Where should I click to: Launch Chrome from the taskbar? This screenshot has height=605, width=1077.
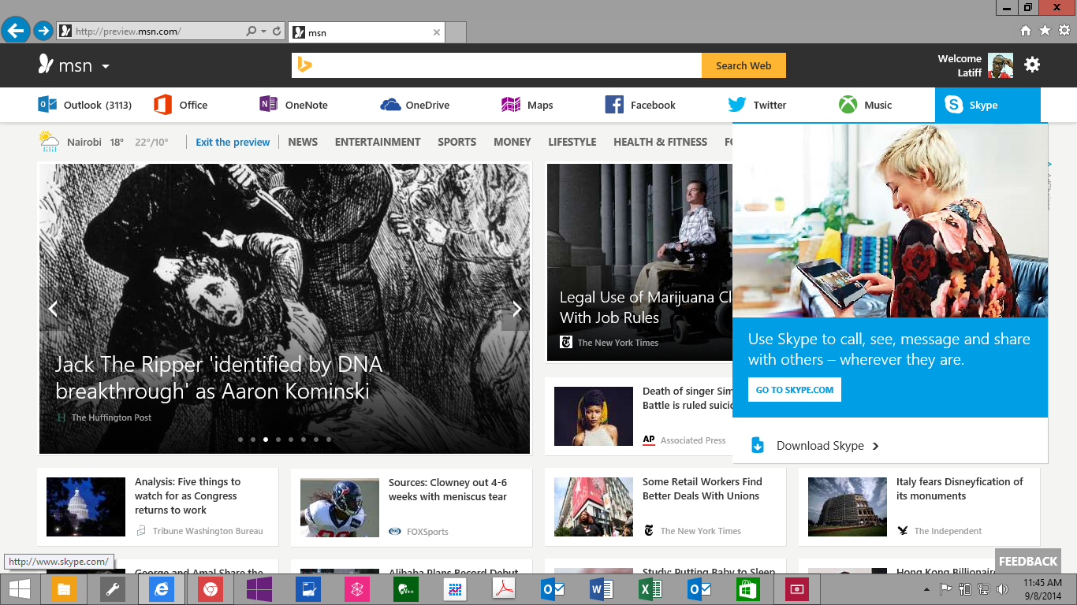click(211, 589)
